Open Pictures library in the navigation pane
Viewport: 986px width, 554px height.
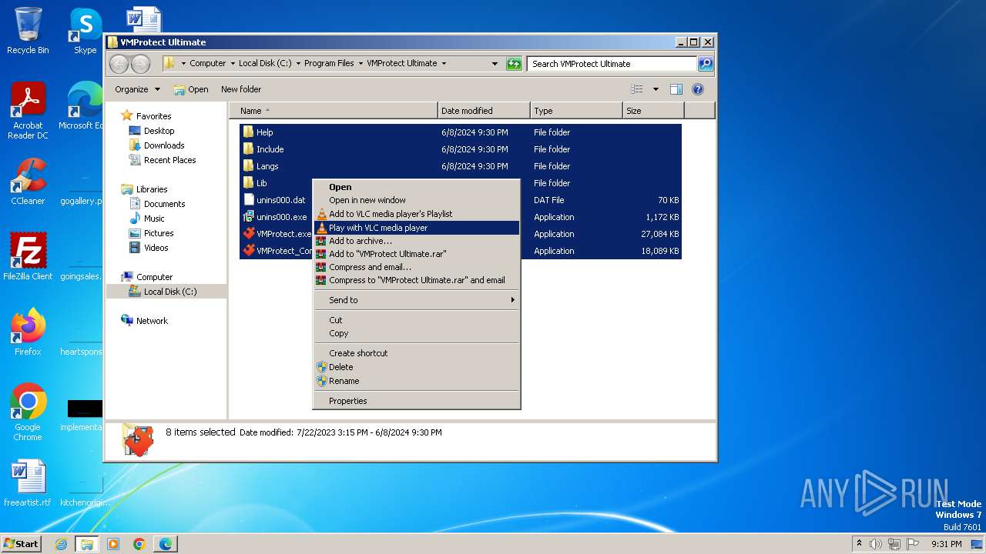tap(159, 233)
